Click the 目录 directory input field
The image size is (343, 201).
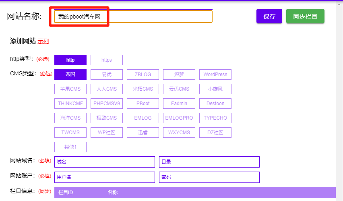click(x=209, y=162)
